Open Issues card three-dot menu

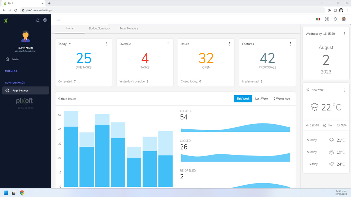click(229, 44)
